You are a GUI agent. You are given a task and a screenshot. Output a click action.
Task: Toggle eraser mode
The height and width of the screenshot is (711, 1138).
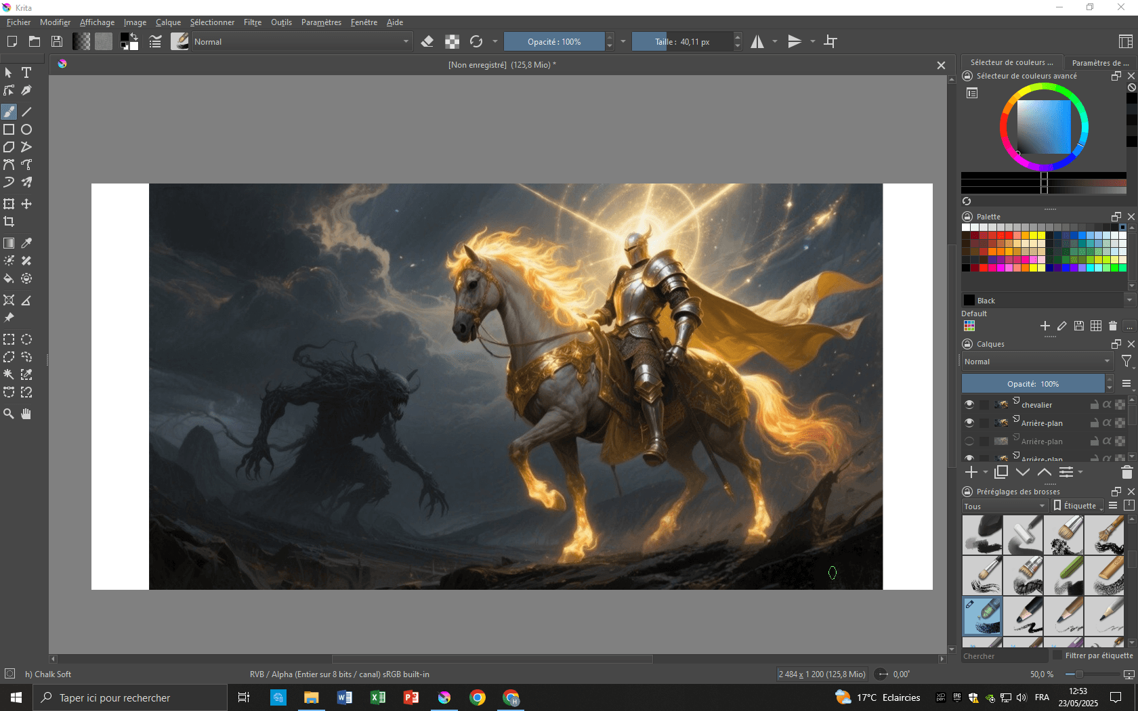(427, 41)
